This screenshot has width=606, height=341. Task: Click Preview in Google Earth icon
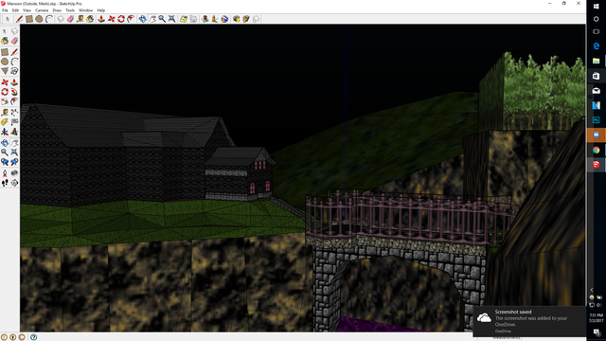pos(224,19)
